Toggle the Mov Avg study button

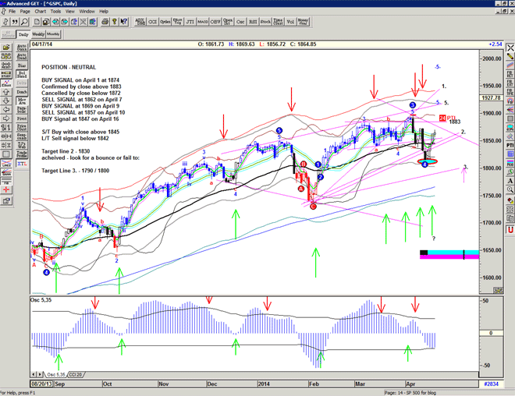[x=23, y=101]
